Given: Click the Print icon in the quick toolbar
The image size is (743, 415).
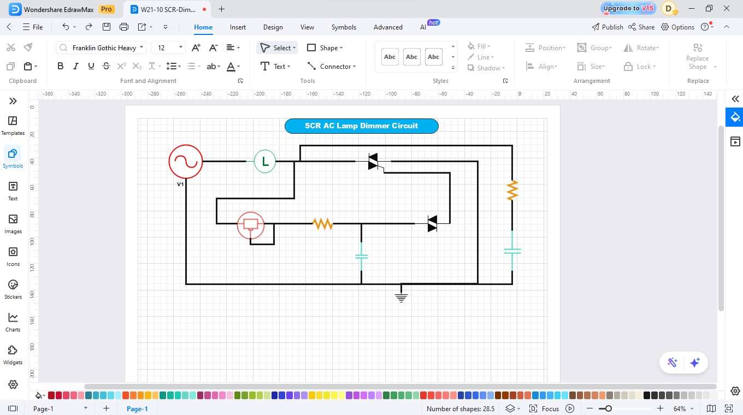Looking at the screenshot, I should [124, 27].
